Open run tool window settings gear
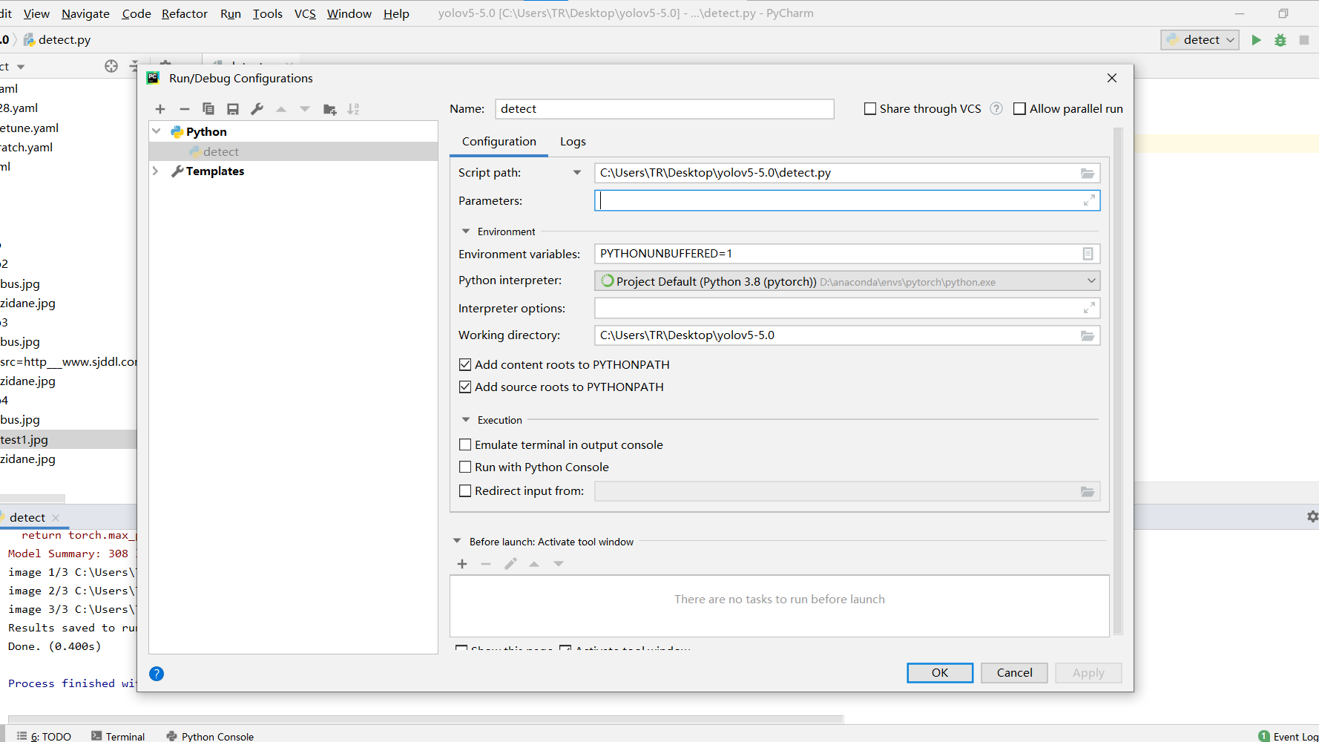The image size is (1319, 742). [1312, 516]
